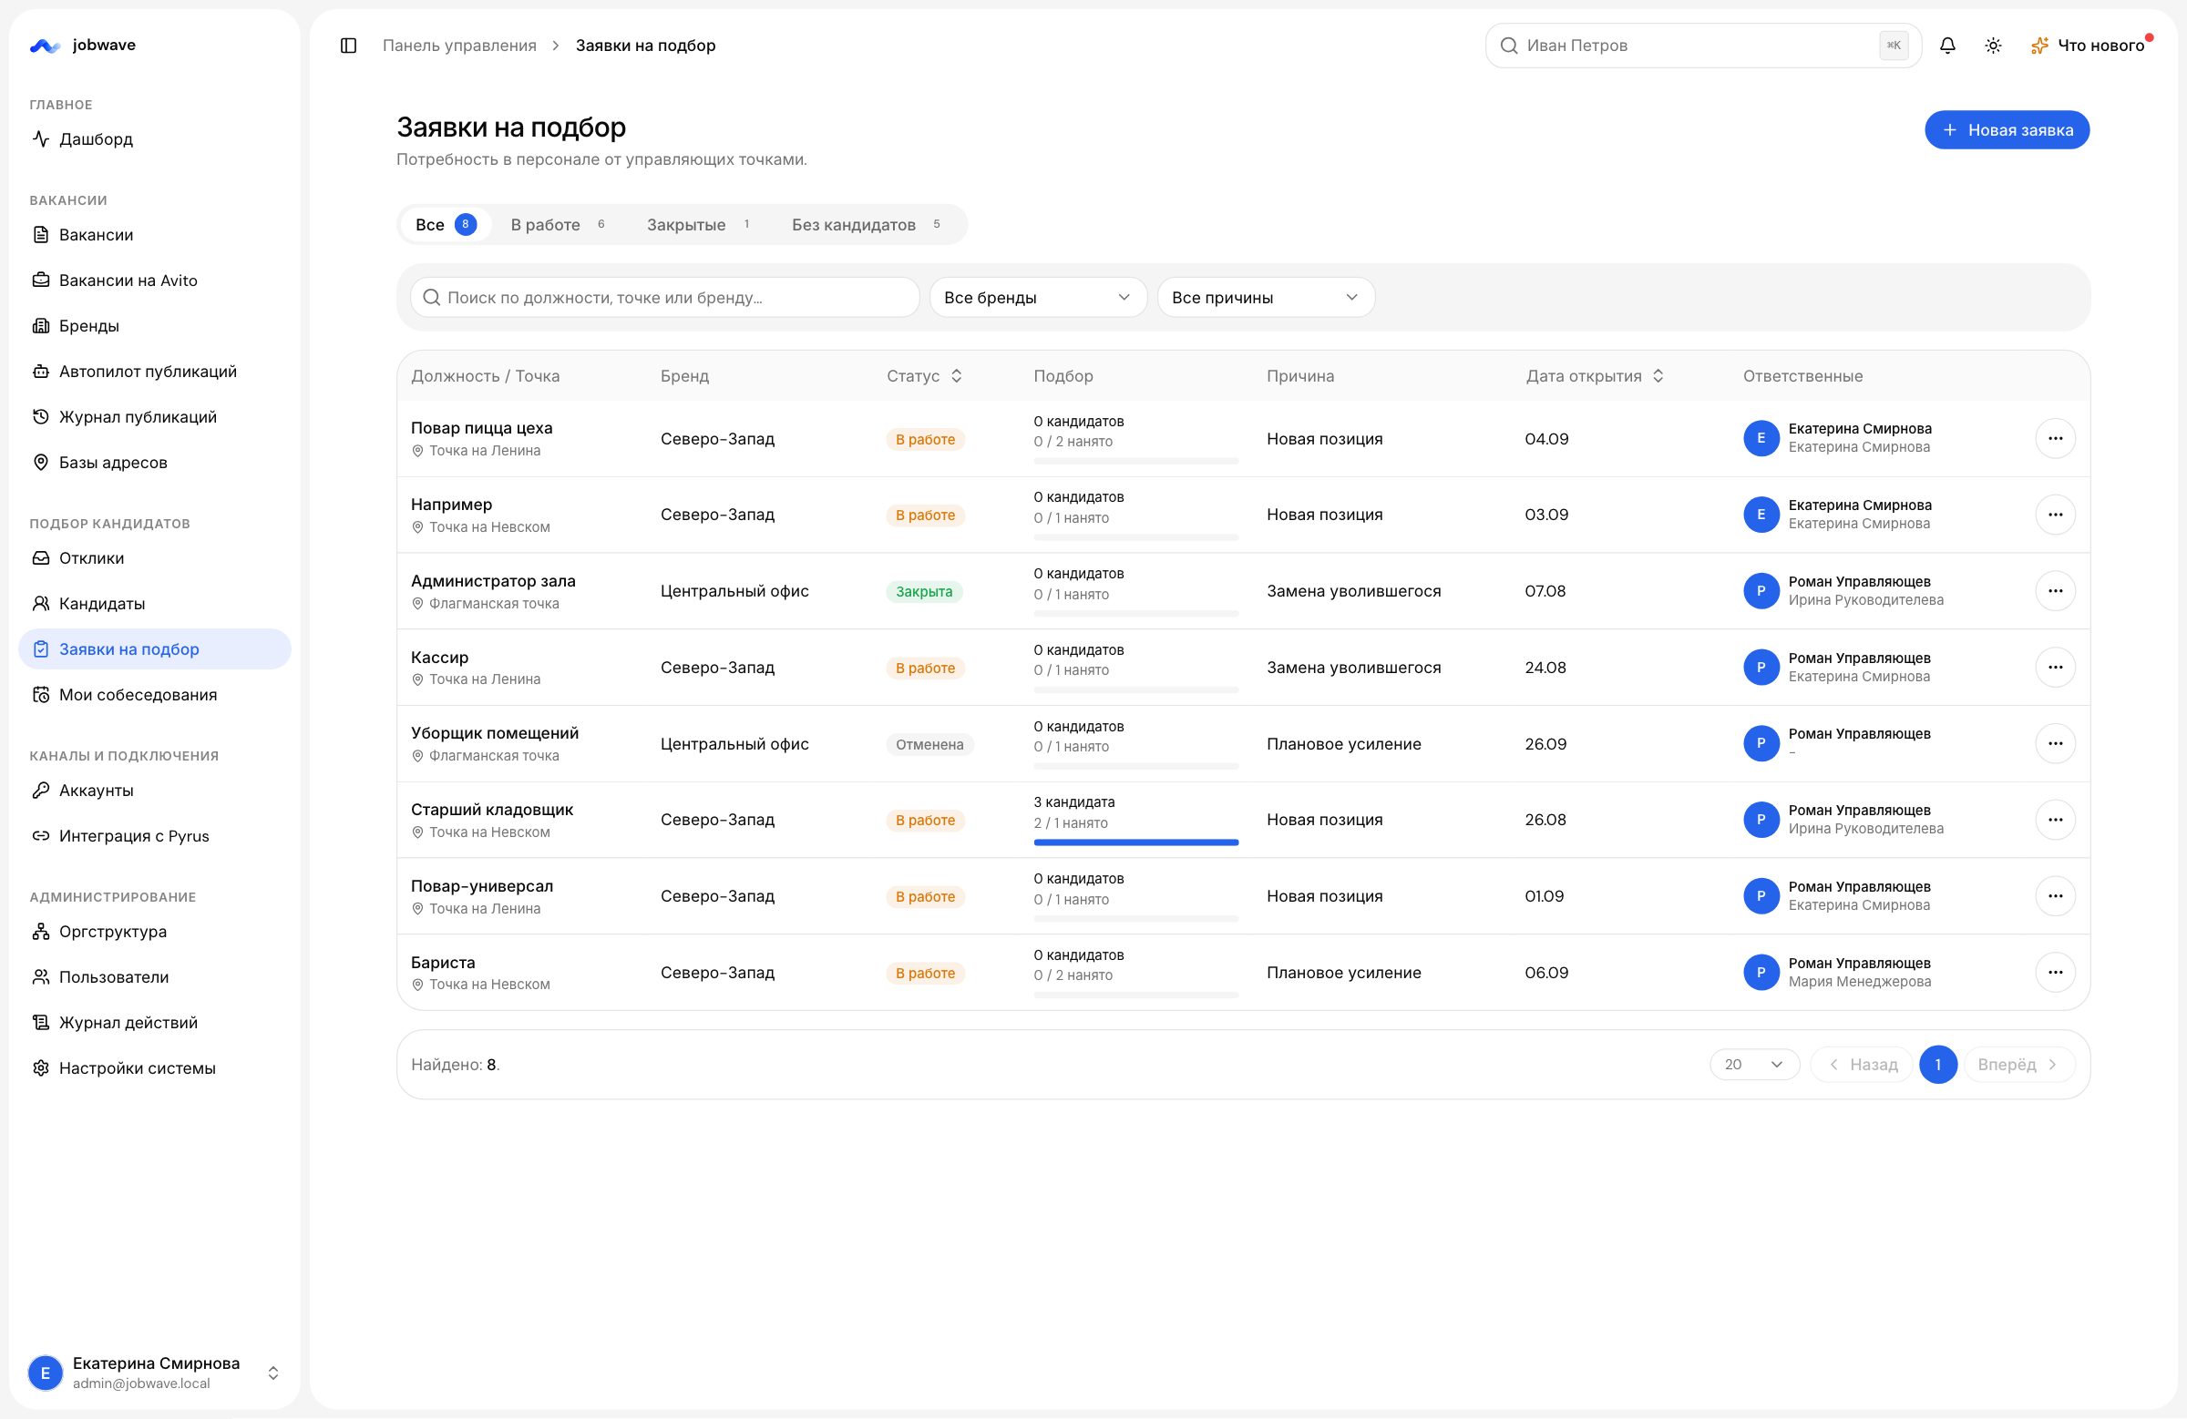
Task: Go to Бренды page
Action: point(154,325)
